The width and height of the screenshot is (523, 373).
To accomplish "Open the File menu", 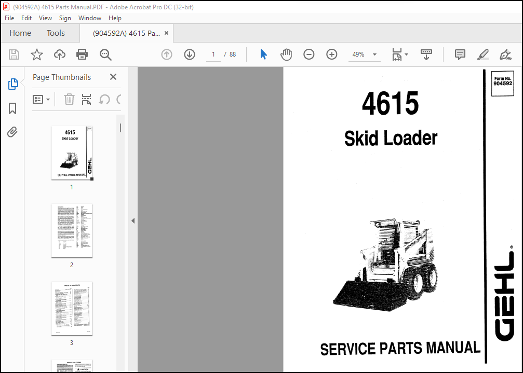I will [9, 18].
